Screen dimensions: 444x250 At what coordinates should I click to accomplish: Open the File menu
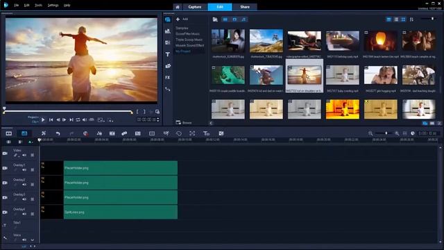(x=17, y=5)
